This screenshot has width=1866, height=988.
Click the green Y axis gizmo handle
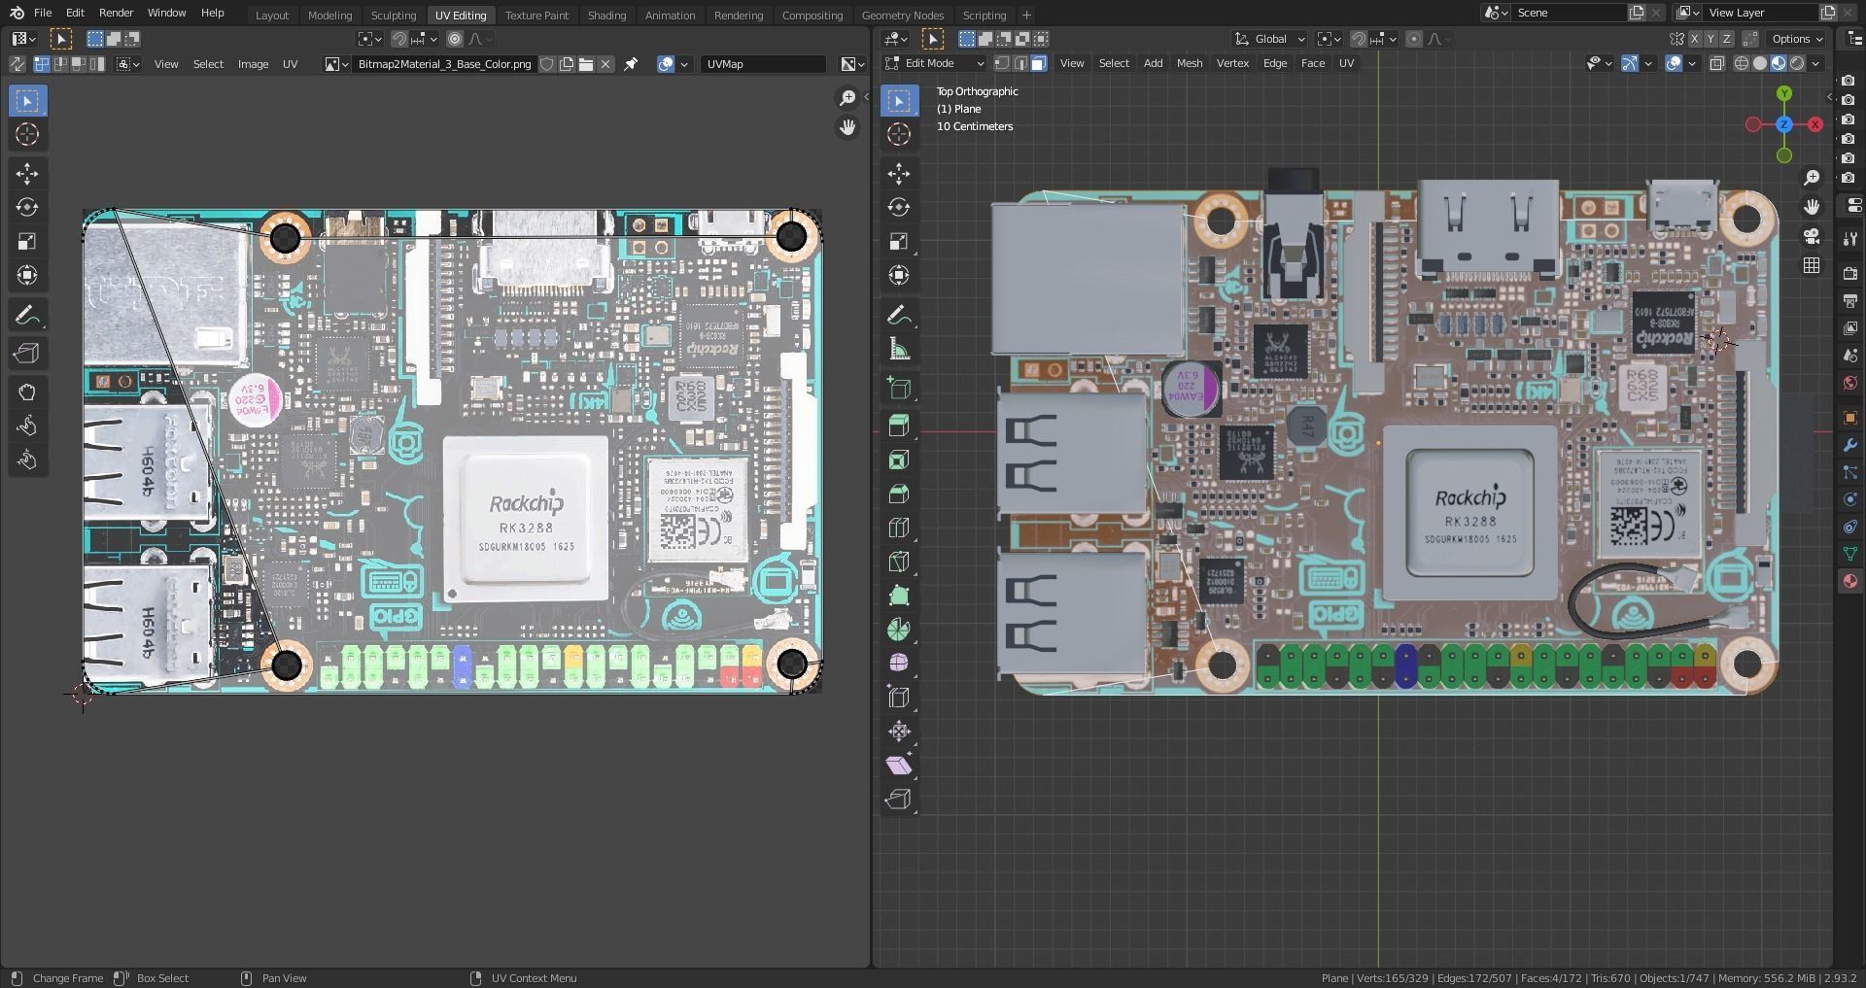(1784, 93)
